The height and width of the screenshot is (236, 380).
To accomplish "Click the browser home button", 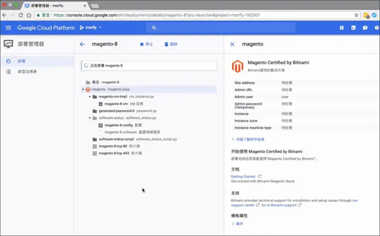I will pos(29,15).
